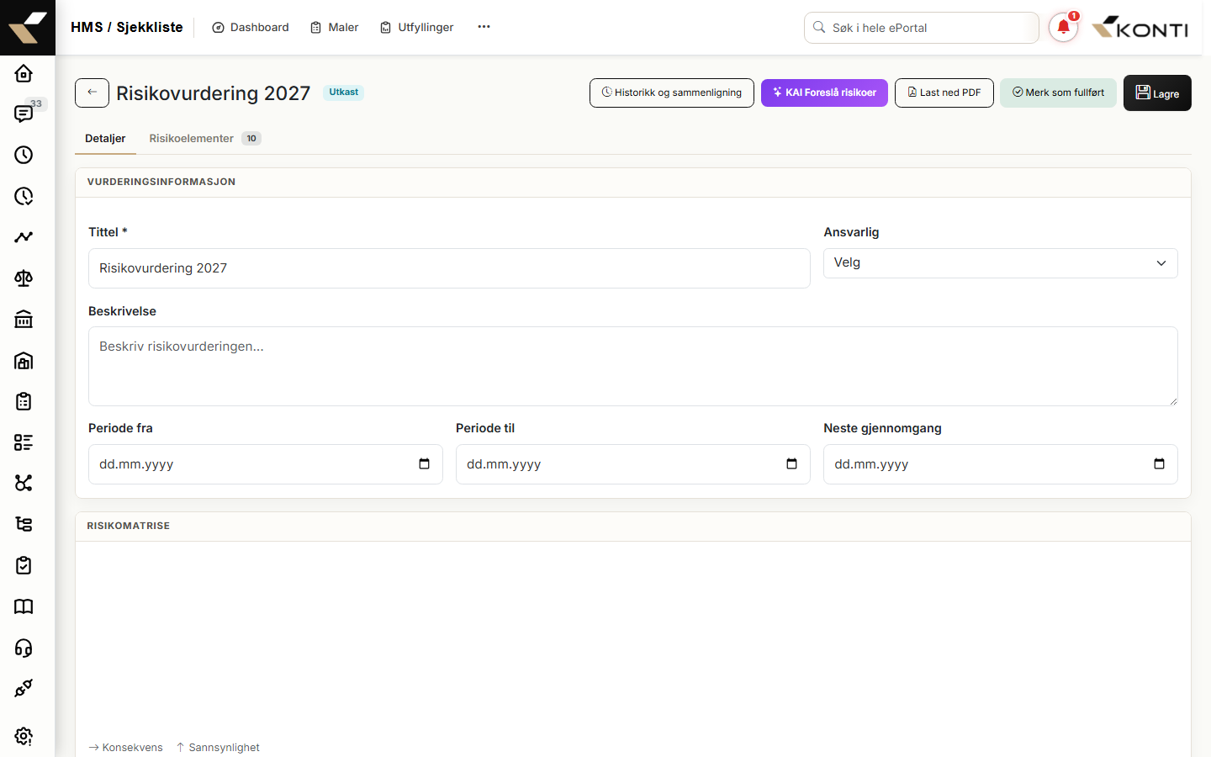Open the line chart icon in the sidebar
This screenshot has height=757, width=1211.
24,237
